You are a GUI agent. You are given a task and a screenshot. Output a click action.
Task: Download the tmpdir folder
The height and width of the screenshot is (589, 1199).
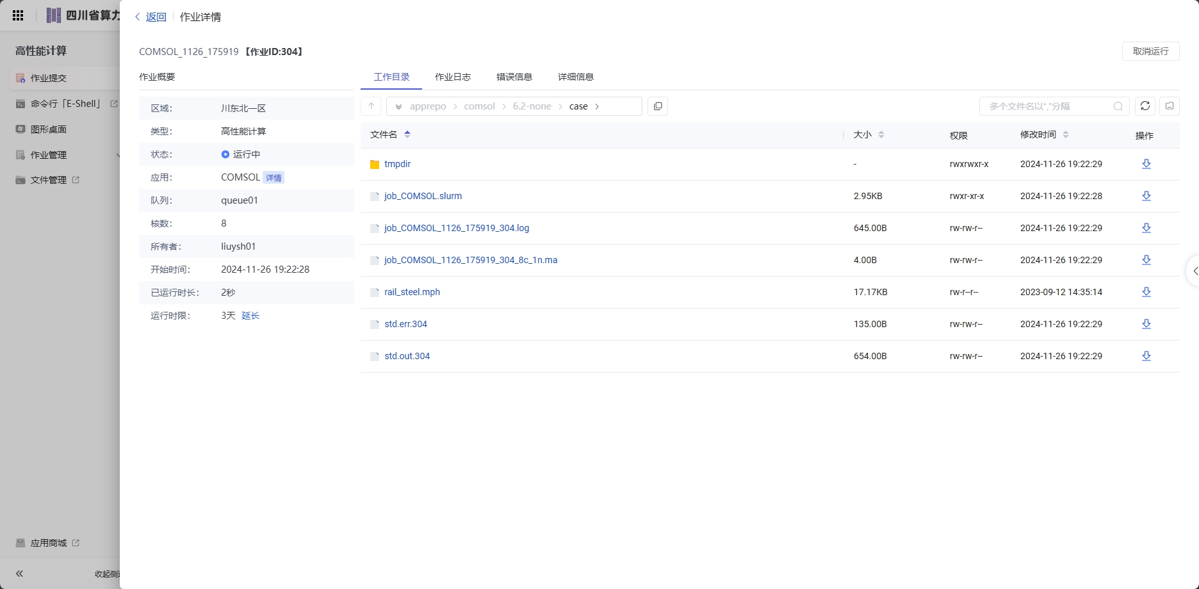pos(1146,164)
